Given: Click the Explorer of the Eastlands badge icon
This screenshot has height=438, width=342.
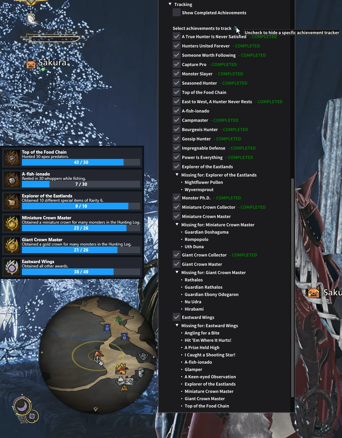Looking at the screenshot, I should pos(12,201).
